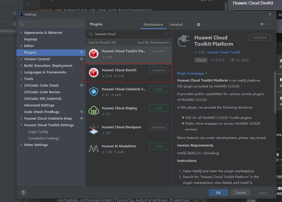Click the settings search field

pos(51,24)
